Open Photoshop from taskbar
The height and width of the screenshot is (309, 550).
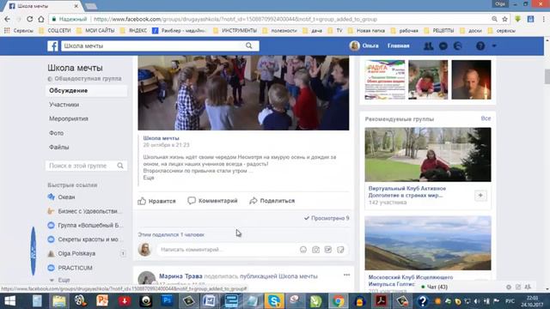[x=168, y=301]
